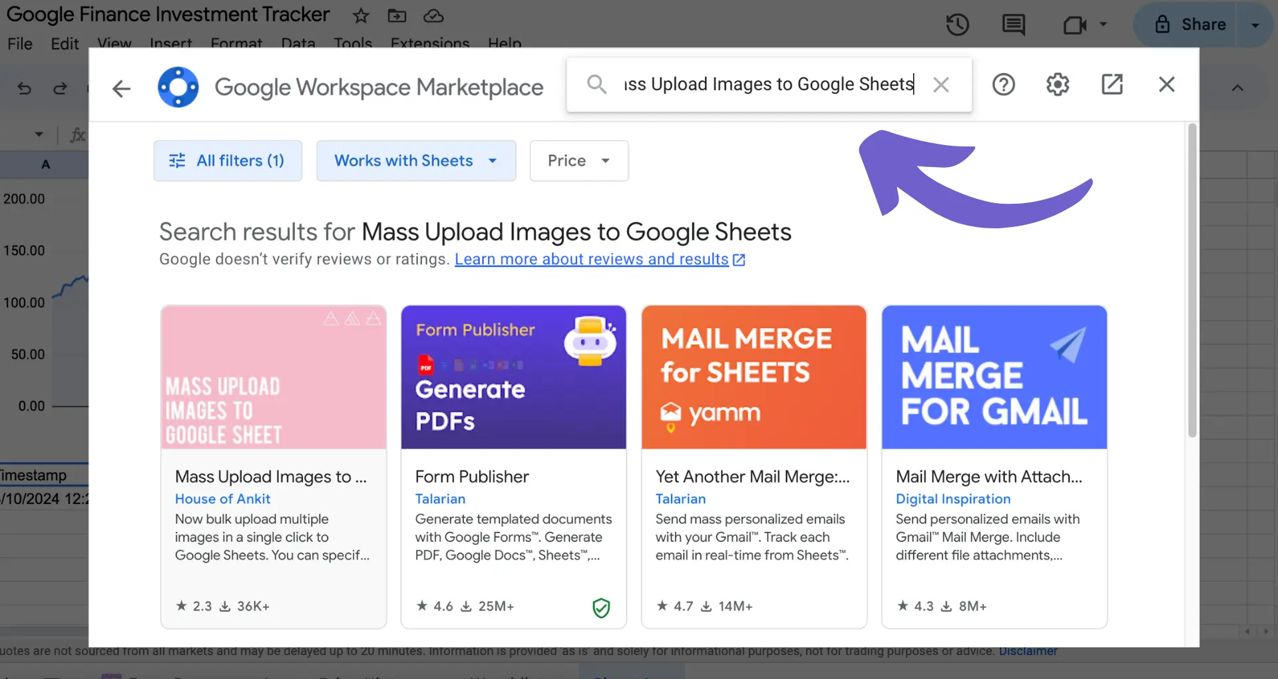Viewport: 1278px width, 679px height.
Task: Close the Marketplace dialog
Action: tap(1166, 85)
